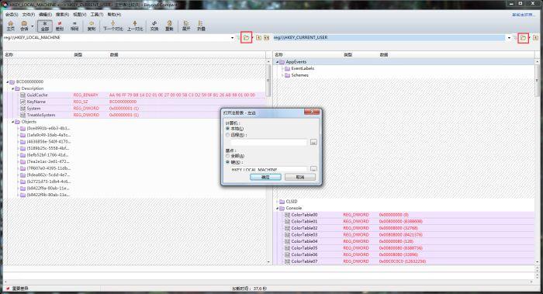This screenshot has height=294, width=543.
Task: Select the 键(K) key radio button
Action: coord(227,162)
